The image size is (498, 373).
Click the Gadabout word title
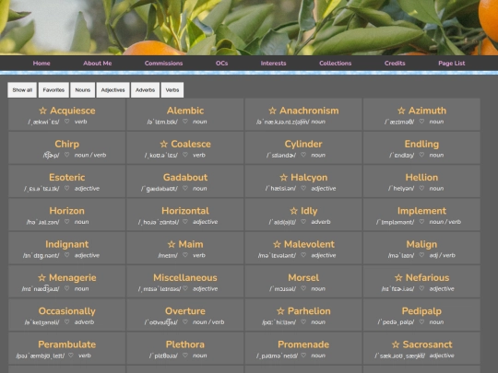185,178
